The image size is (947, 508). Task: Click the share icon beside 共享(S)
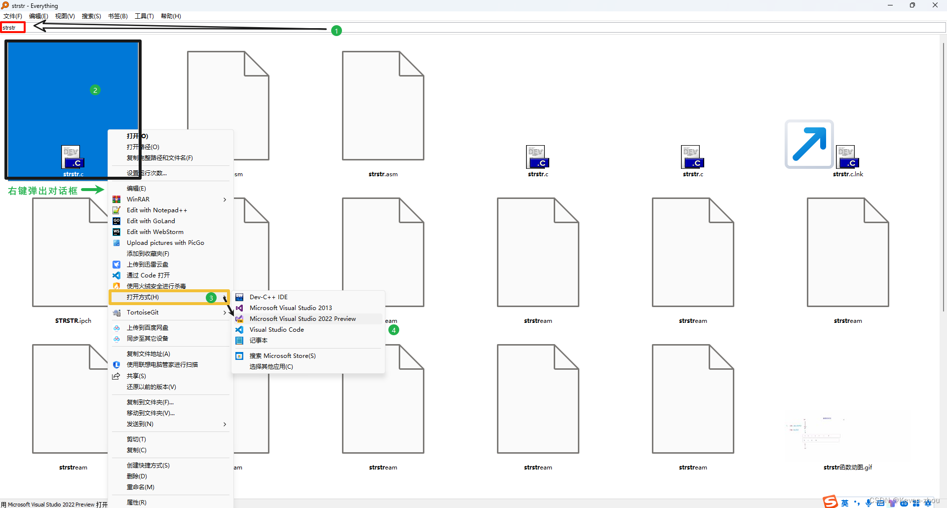click(x=116, y=376)
